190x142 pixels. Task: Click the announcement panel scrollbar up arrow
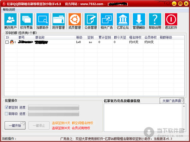[184, 106]
